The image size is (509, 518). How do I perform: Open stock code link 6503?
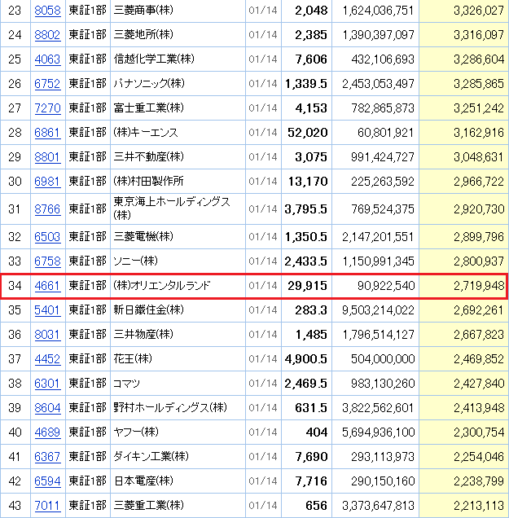47,237
